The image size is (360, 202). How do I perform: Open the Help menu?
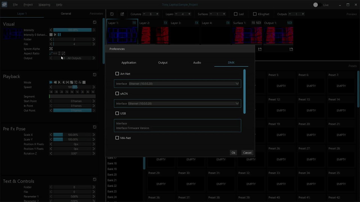pos(59,5)
